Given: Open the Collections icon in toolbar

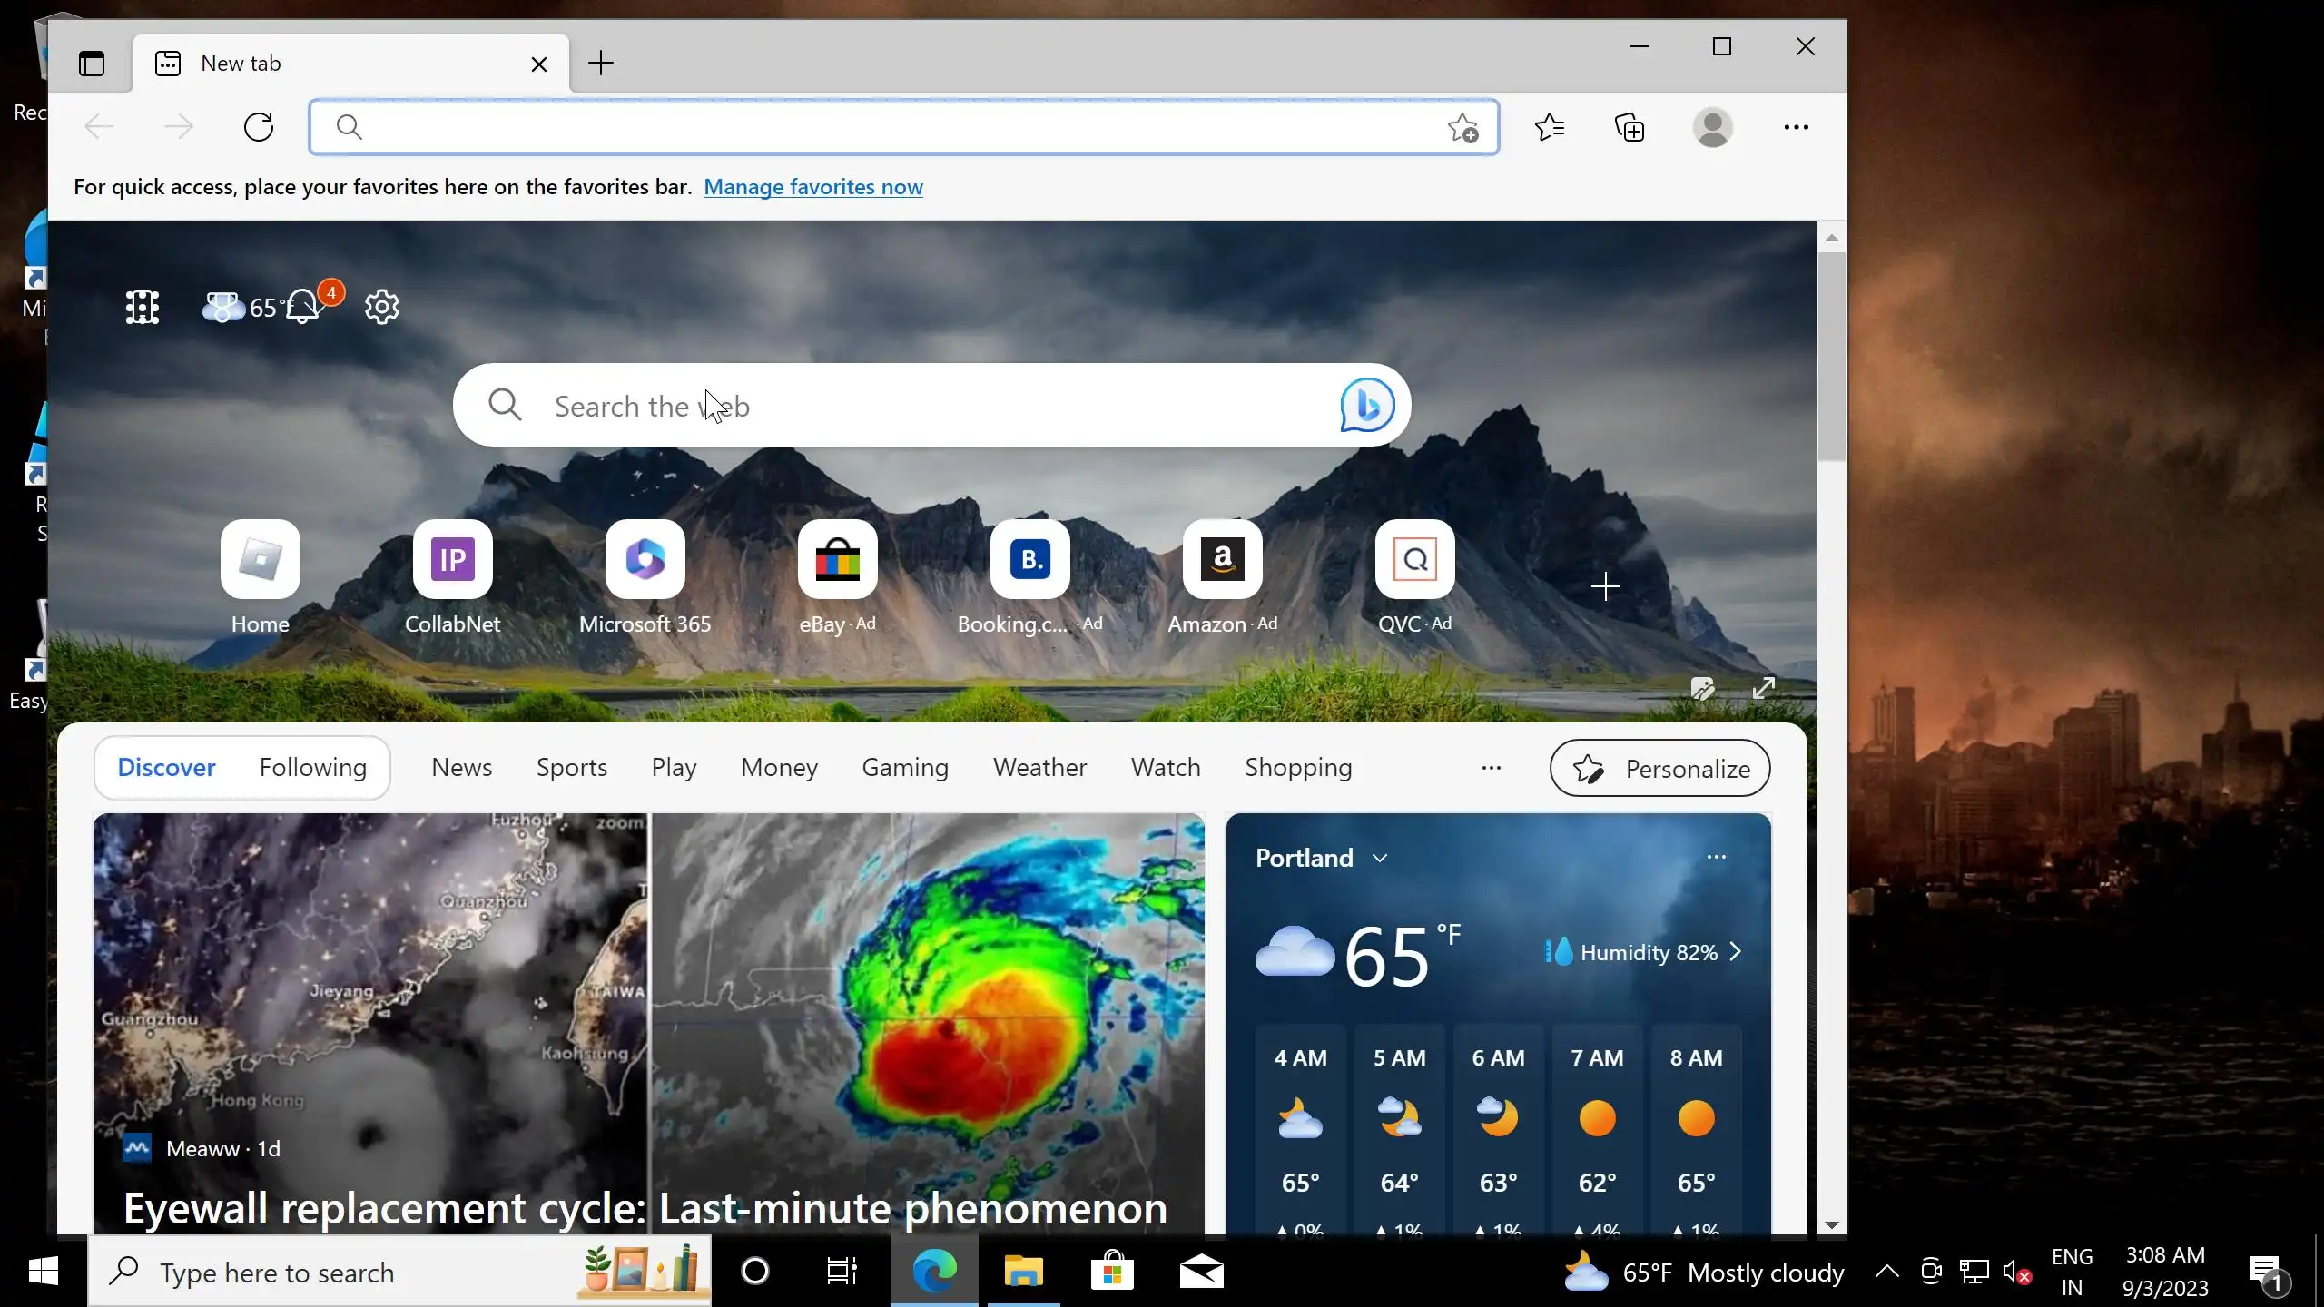Looking at the screenshot, I should [x=1630, y=127].
